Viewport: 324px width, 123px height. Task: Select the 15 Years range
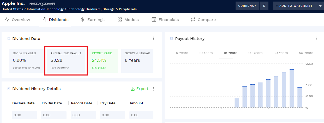(x=230, y=53)
